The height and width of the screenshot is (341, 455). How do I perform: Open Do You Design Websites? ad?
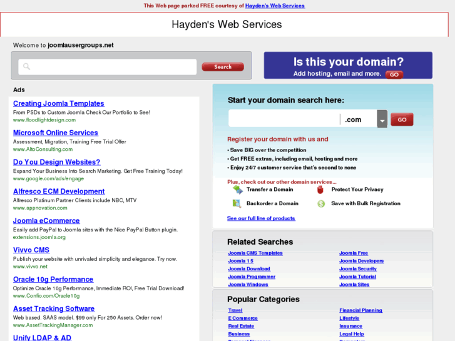[56, 162]
